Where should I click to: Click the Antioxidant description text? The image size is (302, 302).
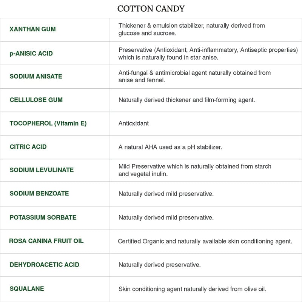coord(134,123)
